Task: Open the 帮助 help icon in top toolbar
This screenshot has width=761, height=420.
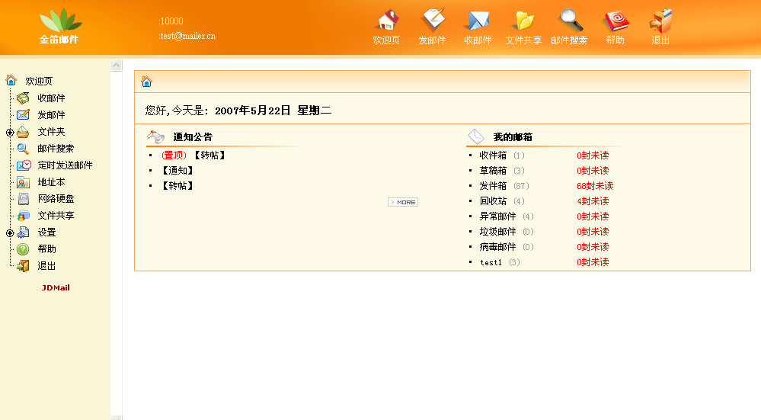Action: point(615,21)
